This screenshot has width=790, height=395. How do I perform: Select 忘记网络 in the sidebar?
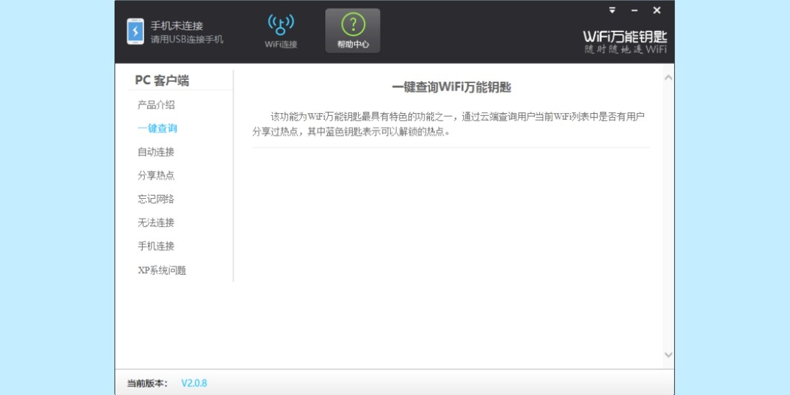click(x=156, y=199)
